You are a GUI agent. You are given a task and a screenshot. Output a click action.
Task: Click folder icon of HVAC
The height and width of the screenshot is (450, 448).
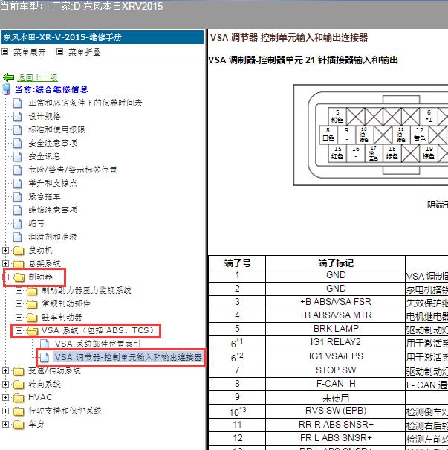click(19, 398)
